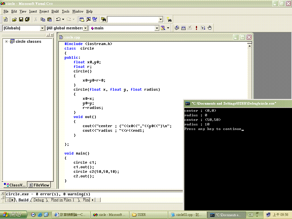Click the Compile icon in the build toolbar
This screenshot has width=292, height=219.
pyautogui.click(x=177, y=28)
